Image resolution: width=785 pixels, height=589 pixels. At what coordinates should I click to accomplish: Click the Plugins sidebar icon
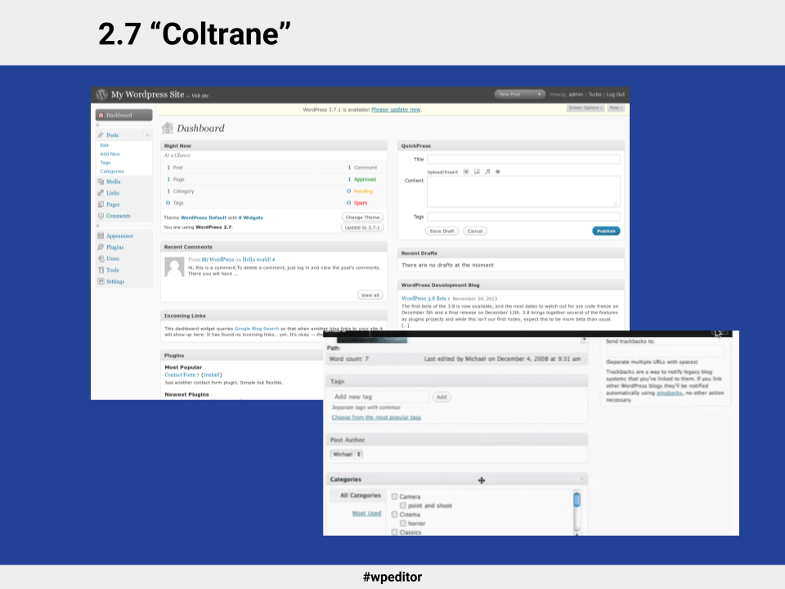pos(101,247)
